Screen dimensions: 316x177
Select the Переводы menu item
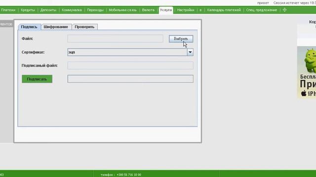pyautogui.click(x=95, y=10)
